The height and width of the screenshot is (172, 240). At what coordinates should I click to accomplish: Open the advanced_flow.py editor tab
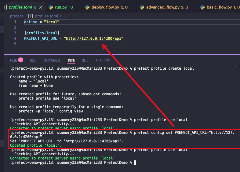coord(163,7)
